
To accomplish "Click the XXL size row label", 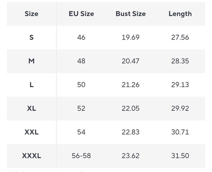I will [x=31, y=132].
